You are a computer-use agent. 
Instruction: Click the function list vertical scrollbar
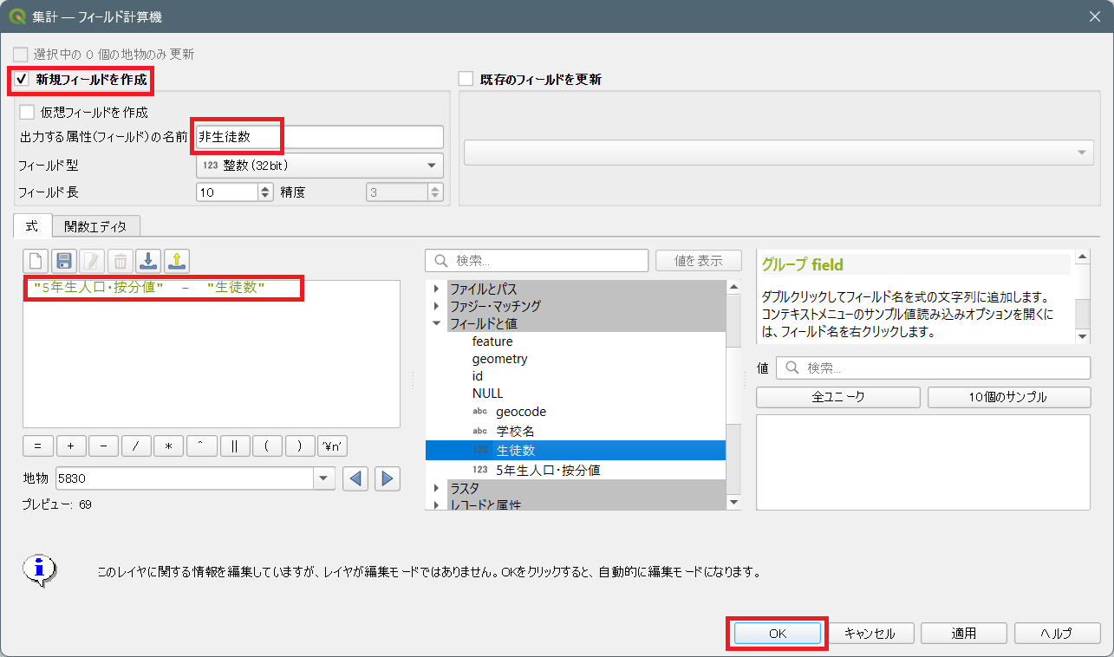pos(734,394)
